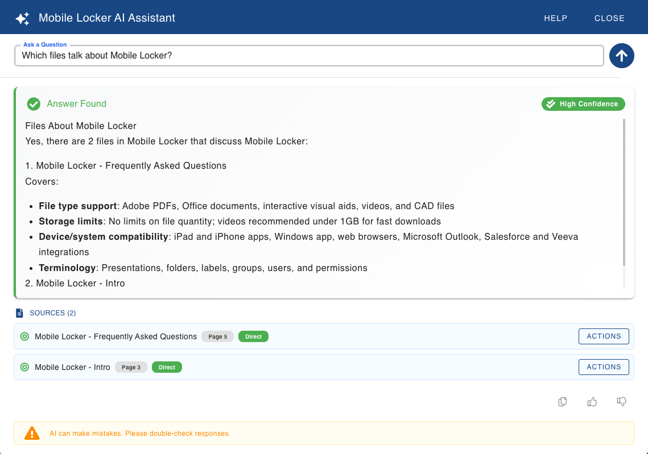Click the answer panel vertical scrollbar
This screenshot has height=454, width=648.
pyautogui.click(x=624, y=192)
